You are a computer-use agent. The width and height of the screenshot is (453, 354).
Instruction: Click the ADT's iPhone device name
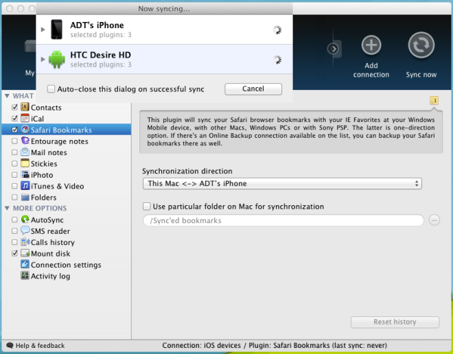97,25
